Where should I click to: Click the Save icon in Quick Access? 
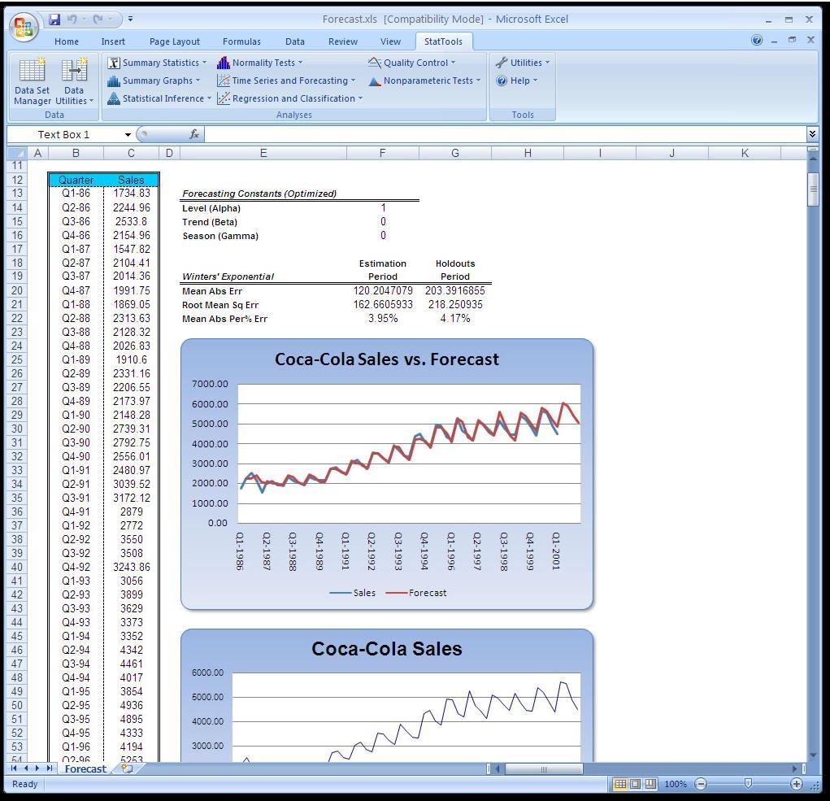pyautogui.click(x=54, y=20)
